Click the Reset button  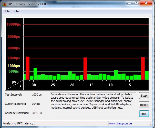point(144,105)
